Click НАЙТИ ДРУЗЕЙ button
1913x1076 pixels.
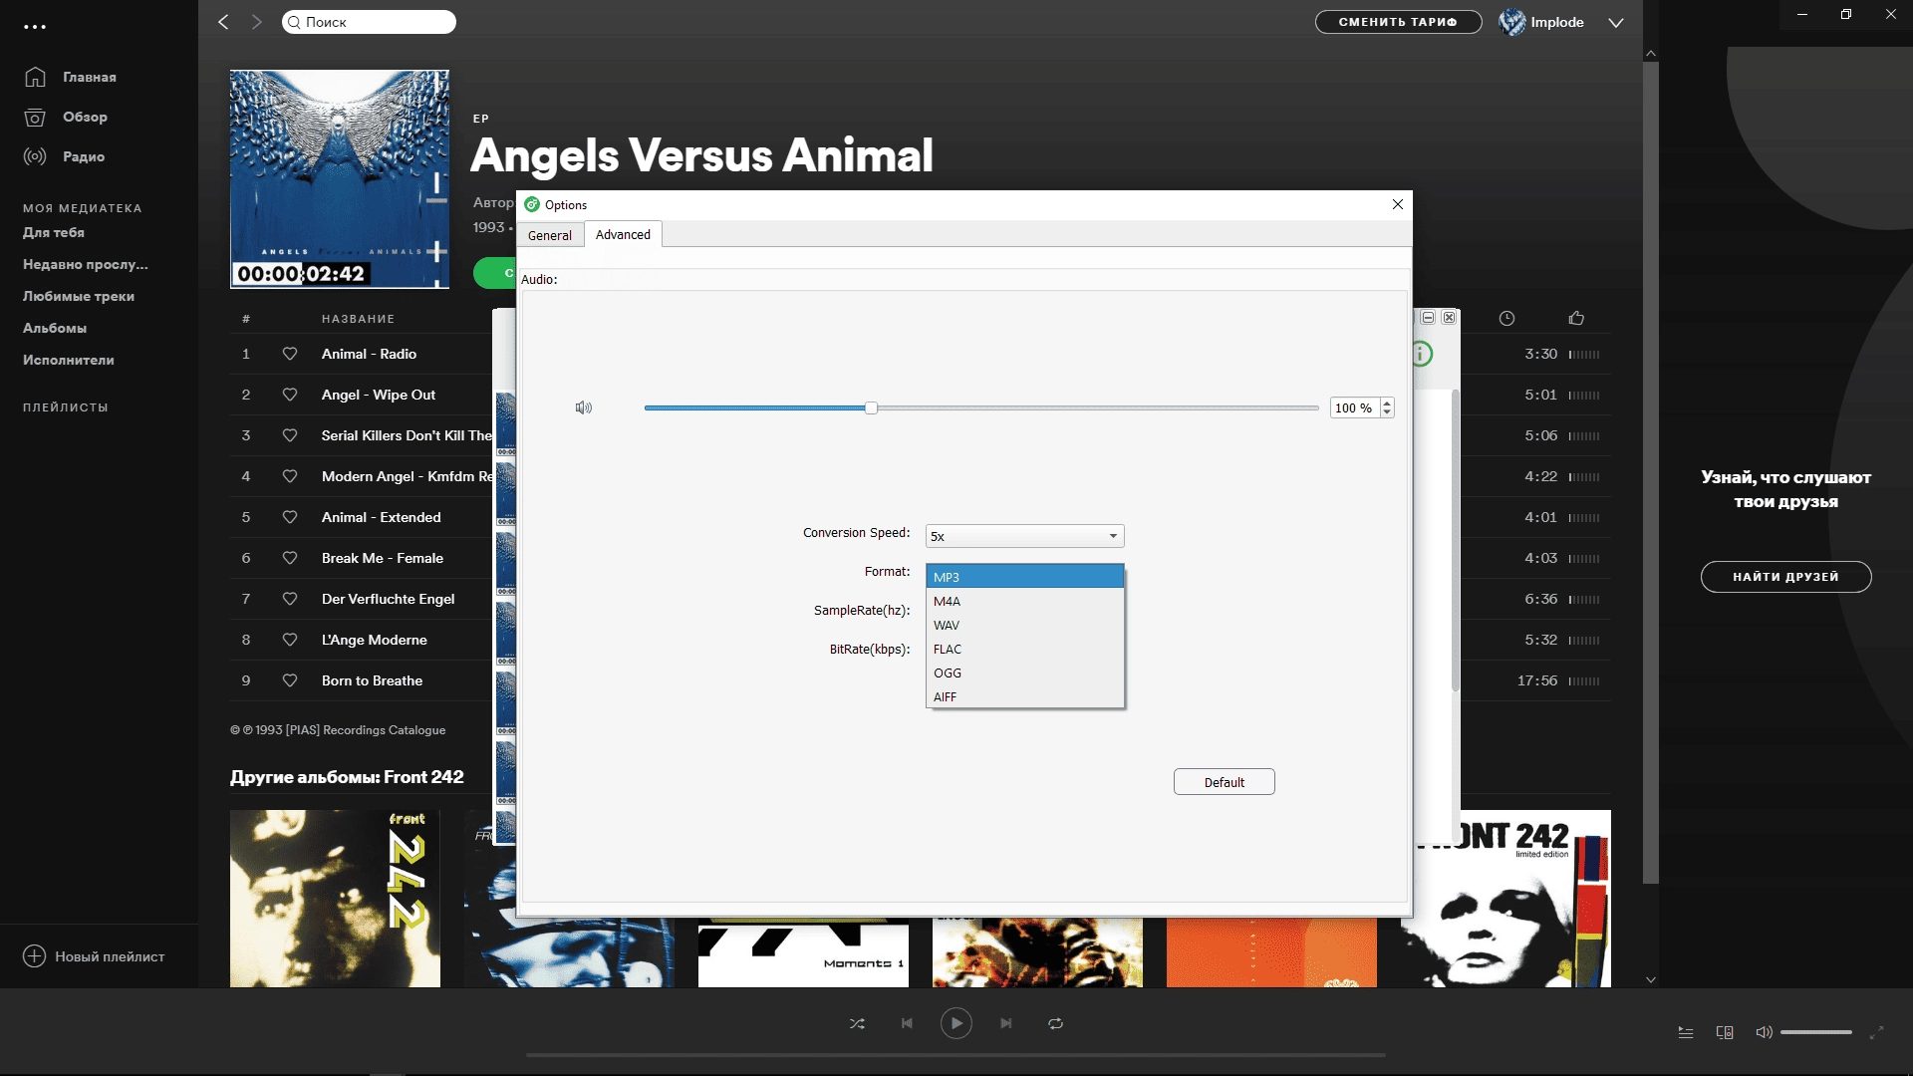[x=1785, y=577]
